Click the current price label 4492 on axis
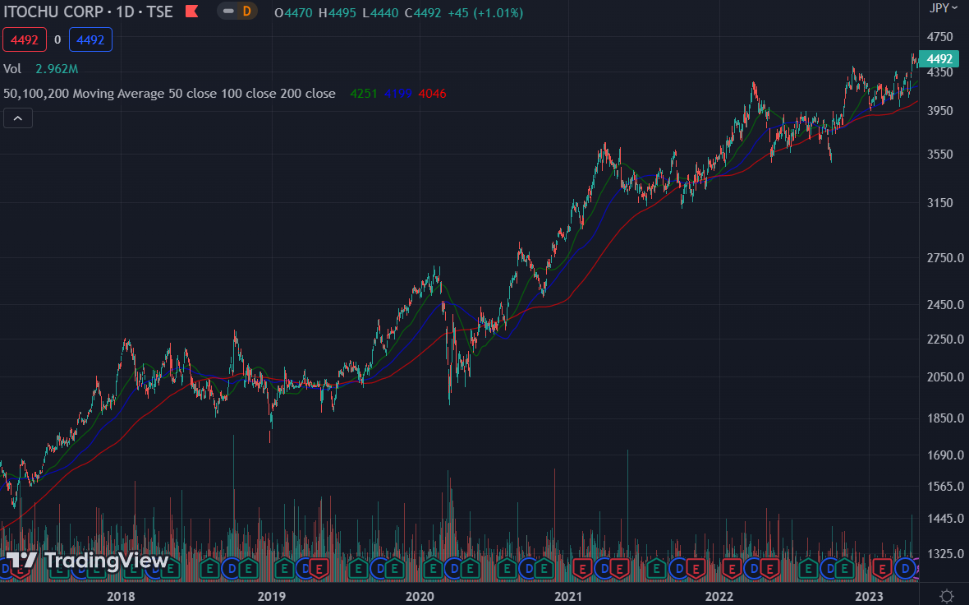The image size is (969, 605). point(939,58)
